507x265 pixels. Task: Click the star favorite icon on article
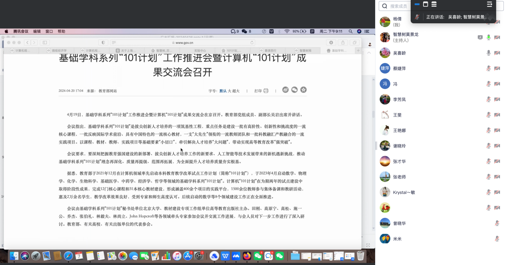coord(304,90)
